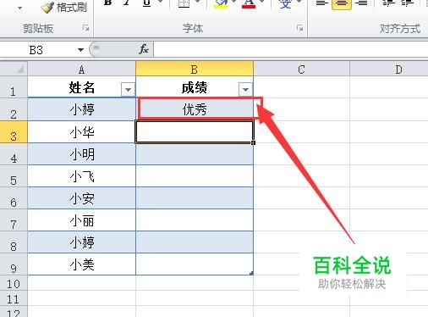Open the filter dropdown for 成绩
The height and width of the screenshot is (317, 428).
click(245, 90)
